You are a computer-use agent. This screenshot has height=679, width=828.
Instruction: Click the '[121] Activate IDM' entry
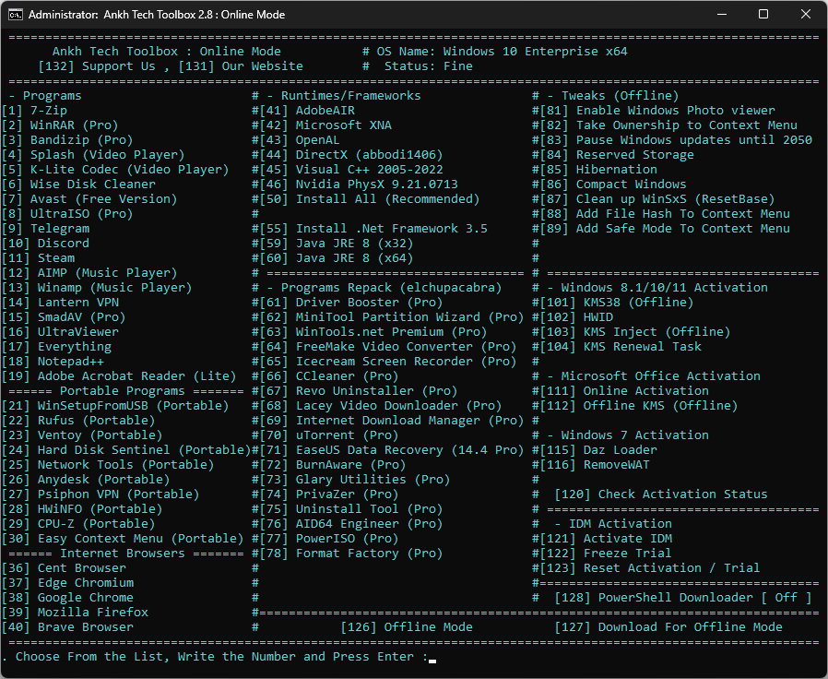coord(606,540)
